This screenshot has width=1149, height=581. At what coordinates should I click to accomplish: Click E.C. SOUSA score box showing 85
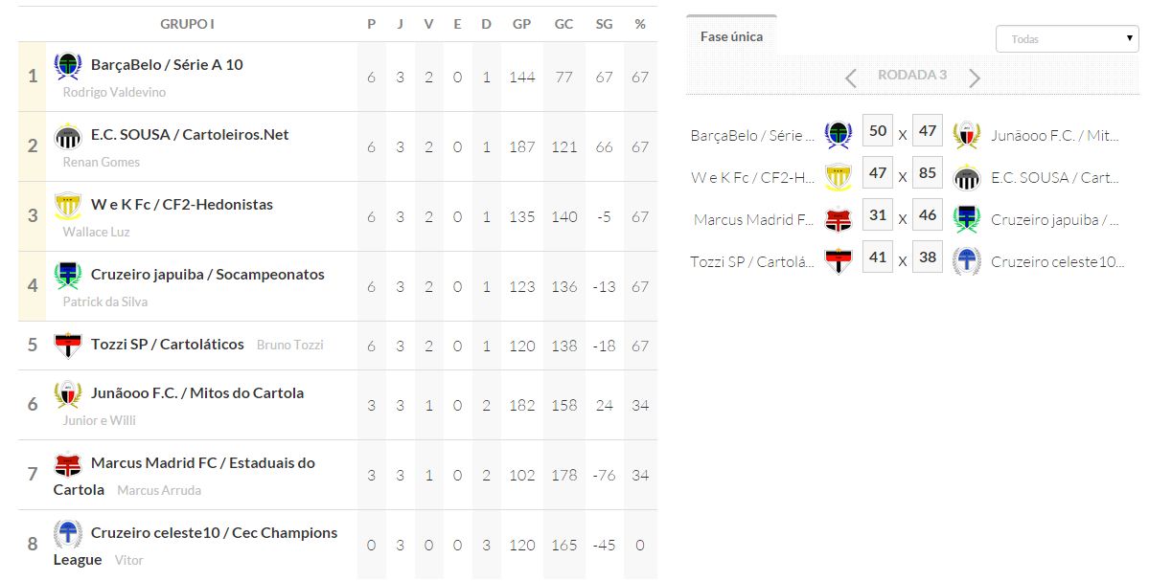click(x=928, y=174)
